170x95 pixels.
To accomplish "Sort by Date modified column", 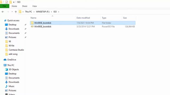I will coord(83,18).
